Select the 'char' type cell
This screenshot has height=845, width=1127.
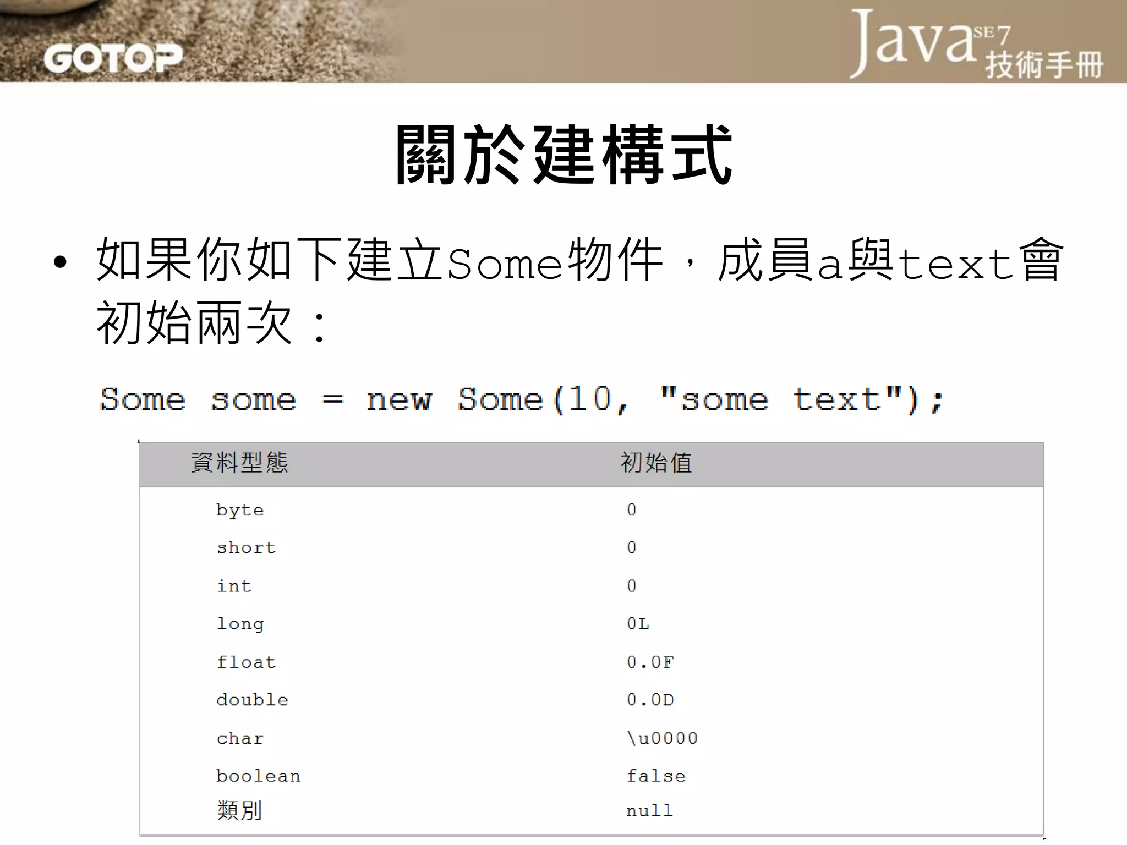(x=240, y=738)
